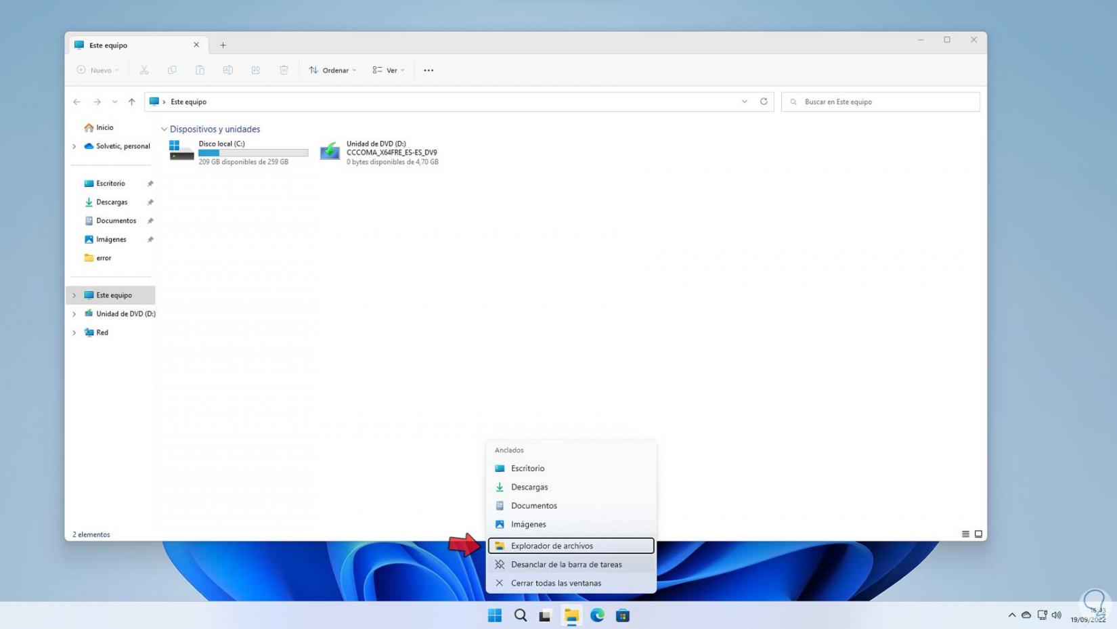Screen dimensions: 1117x629
Task: Add a new tab with plus button
Action: pyautogui.click(x=223, y=45)
